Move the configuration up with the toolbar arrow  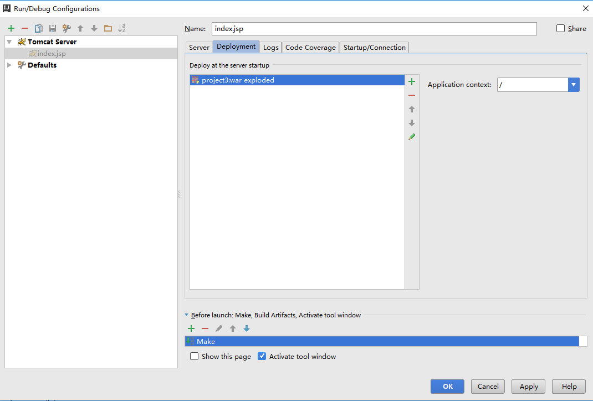pyautogui.click(x=80, y=28)
